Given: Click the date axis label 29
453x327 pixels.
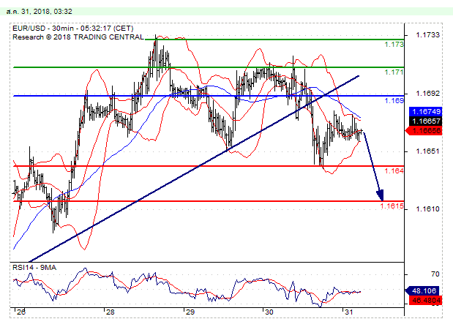Looking at the screenshot, I should 190,312.
